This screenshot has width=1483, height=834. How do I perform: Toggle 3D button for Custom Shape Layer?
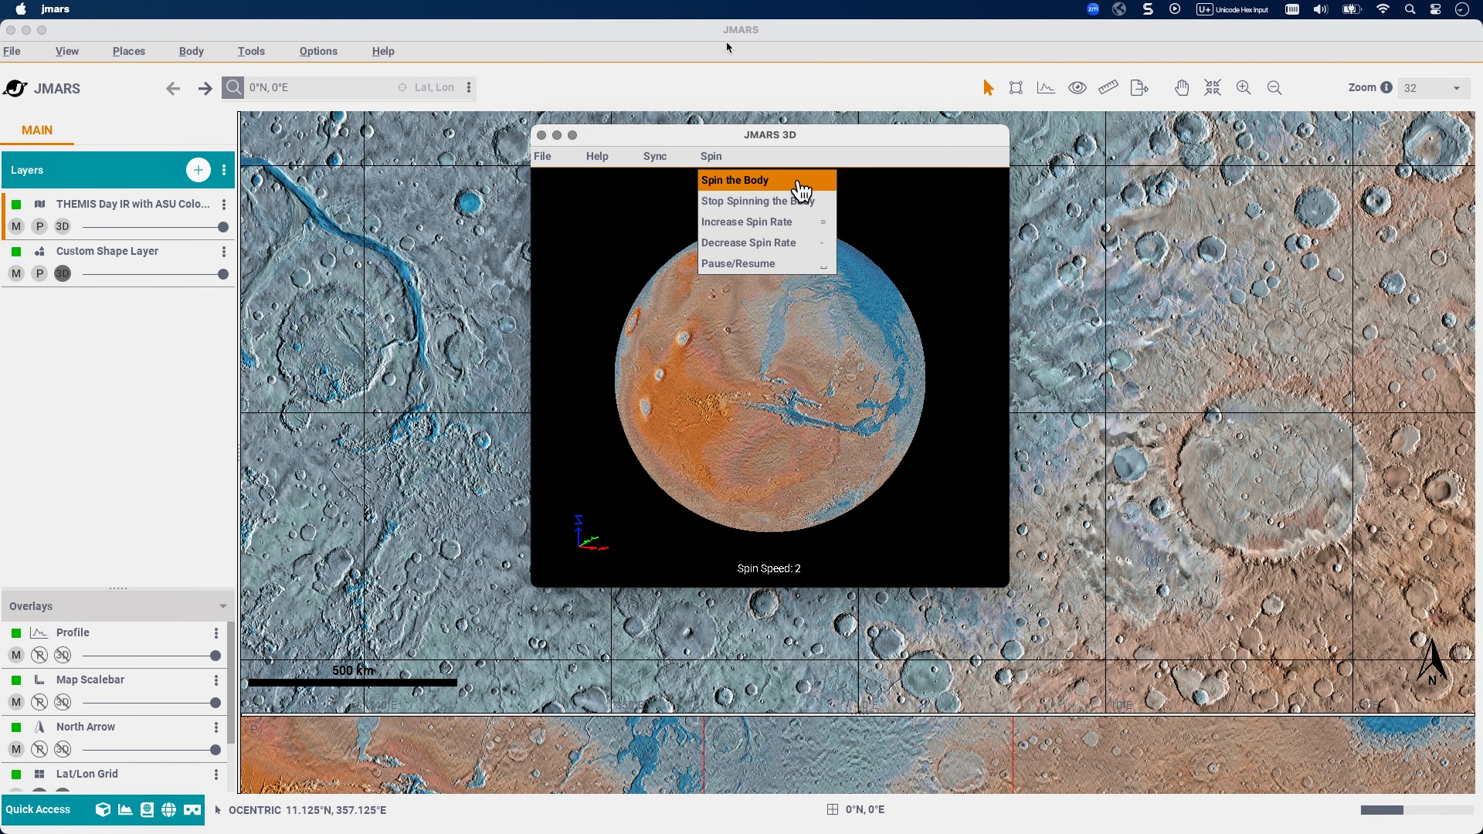tap(63, 273)
